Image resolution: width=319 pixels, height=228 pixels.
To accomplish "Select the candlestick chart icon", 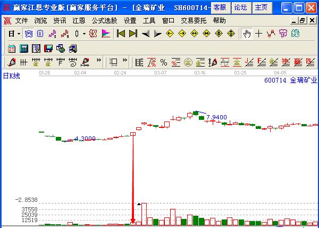I will [x=77, y=34].
